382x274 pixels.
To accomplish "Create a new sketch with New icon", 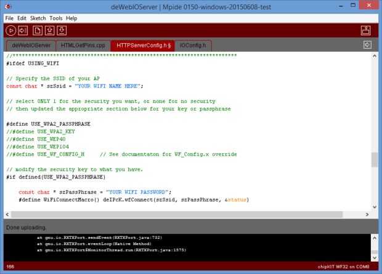I will tap(38, 31).
